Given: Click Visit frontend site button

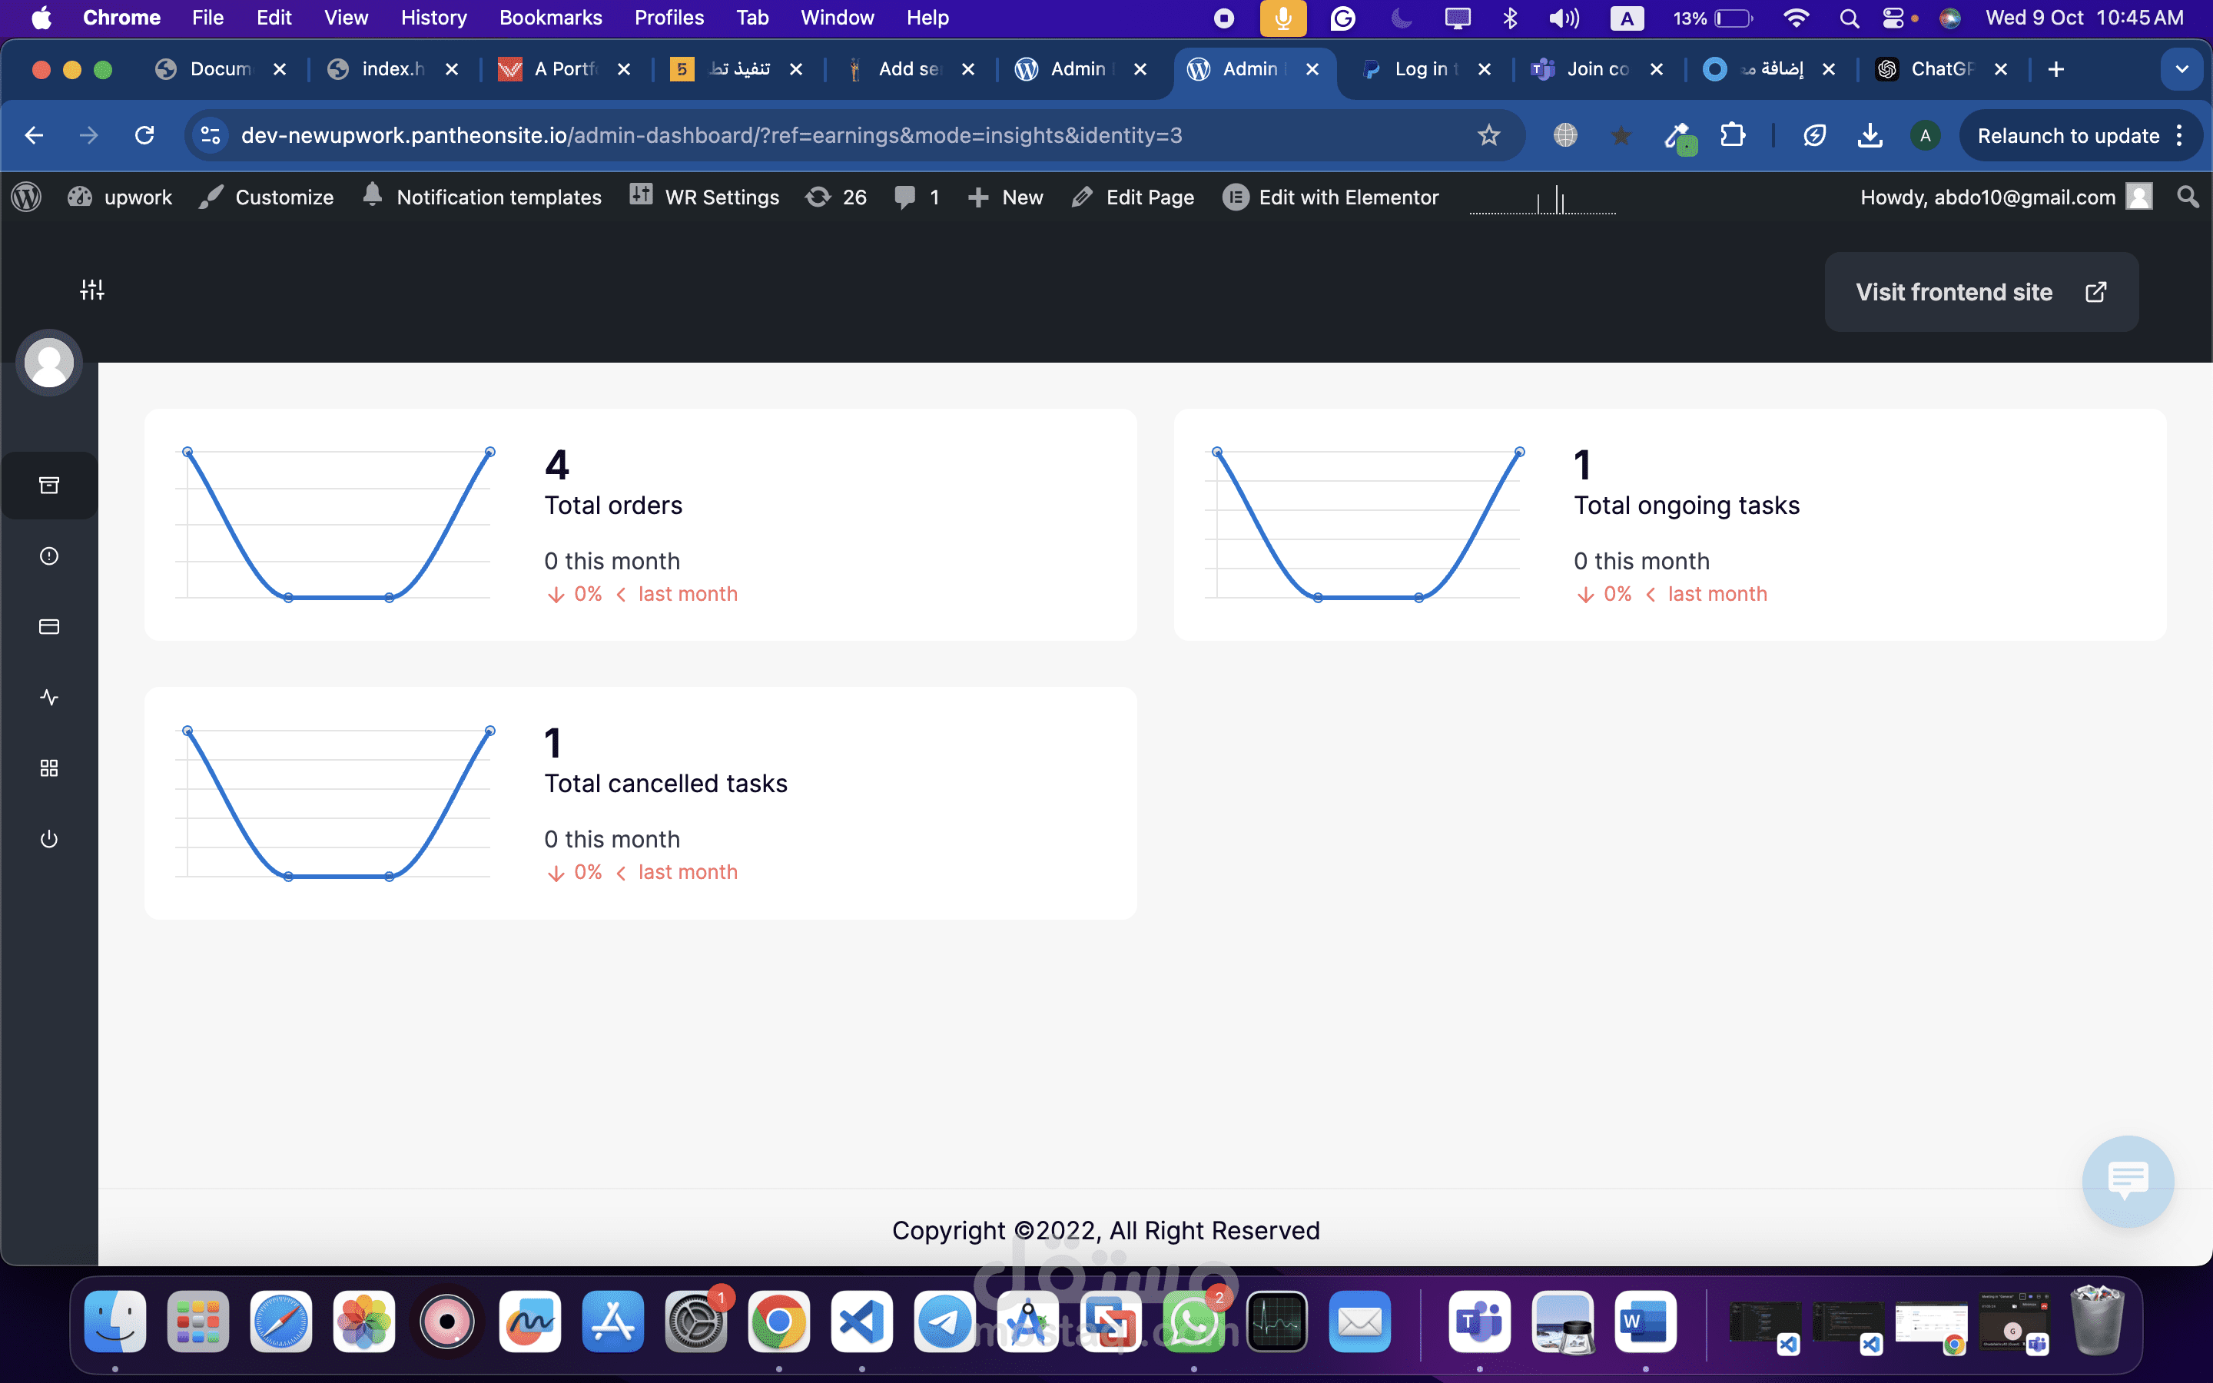Looking at the screenshot, I should [1981, 293].
